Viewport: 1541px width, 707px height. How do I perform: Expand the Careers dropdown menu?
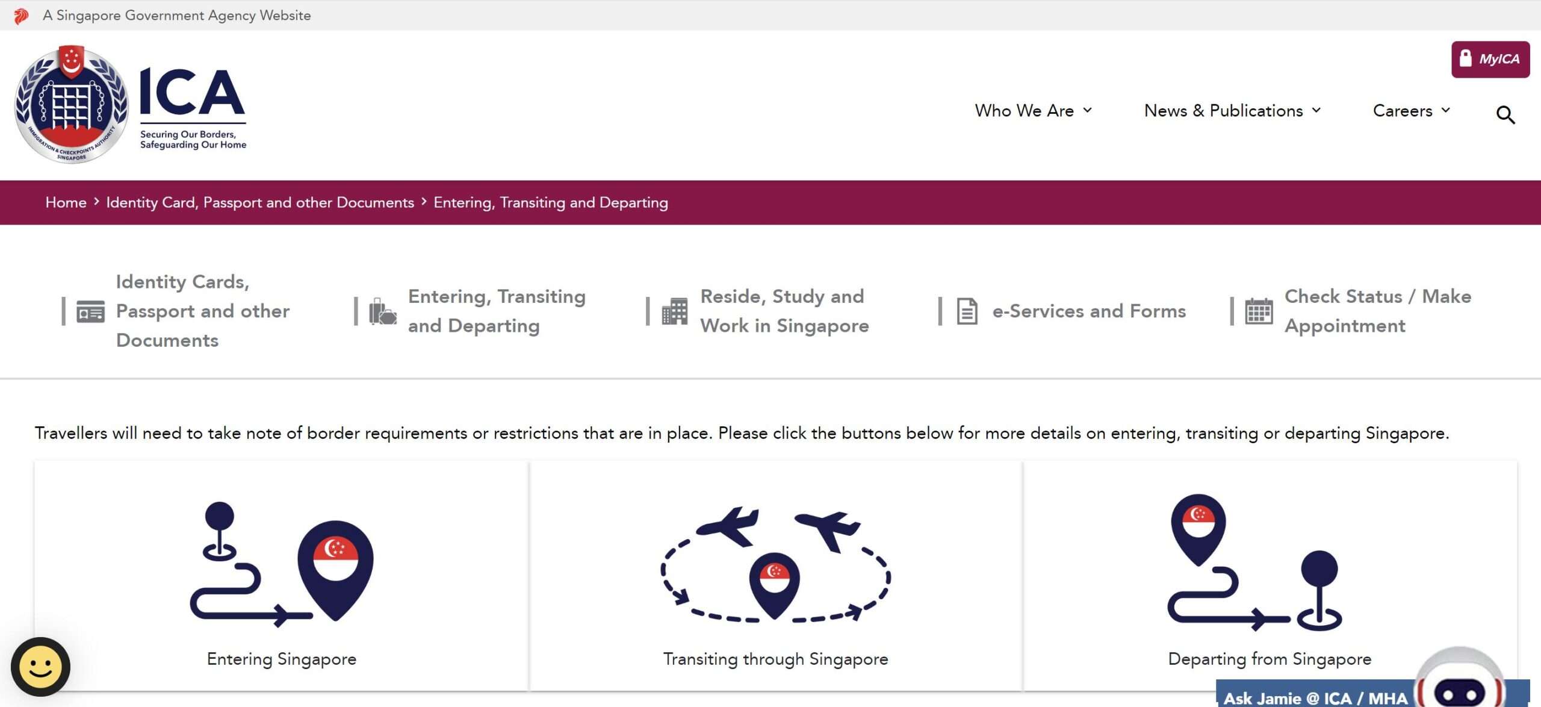click(x=1412, y=111)
